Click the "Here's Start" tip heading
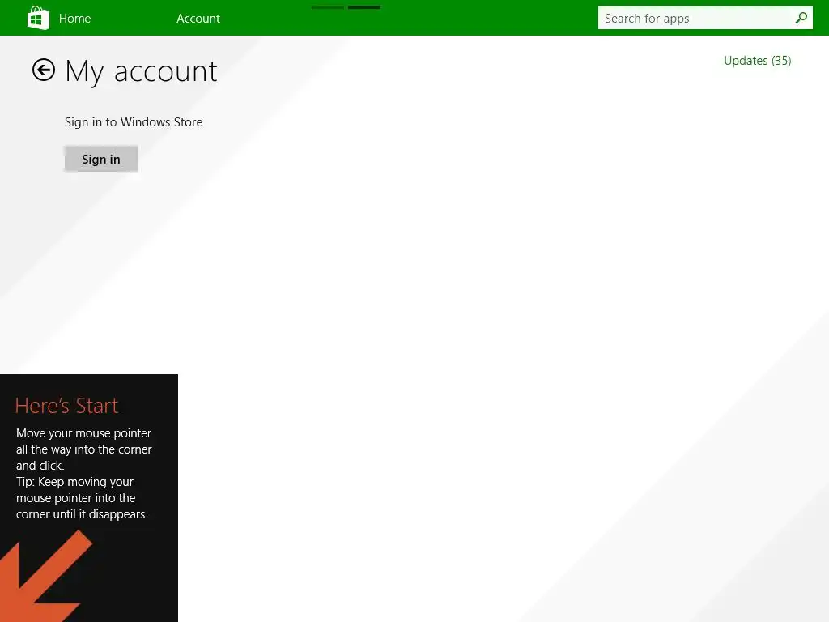 [66, 406]
